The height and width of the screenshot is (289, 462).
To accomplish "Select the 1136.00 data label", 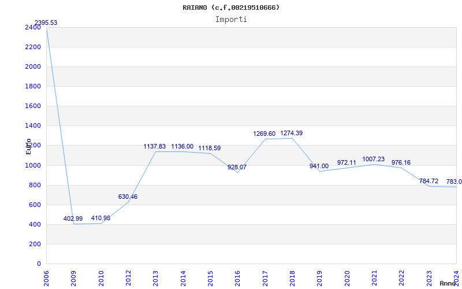I will 182,147.
